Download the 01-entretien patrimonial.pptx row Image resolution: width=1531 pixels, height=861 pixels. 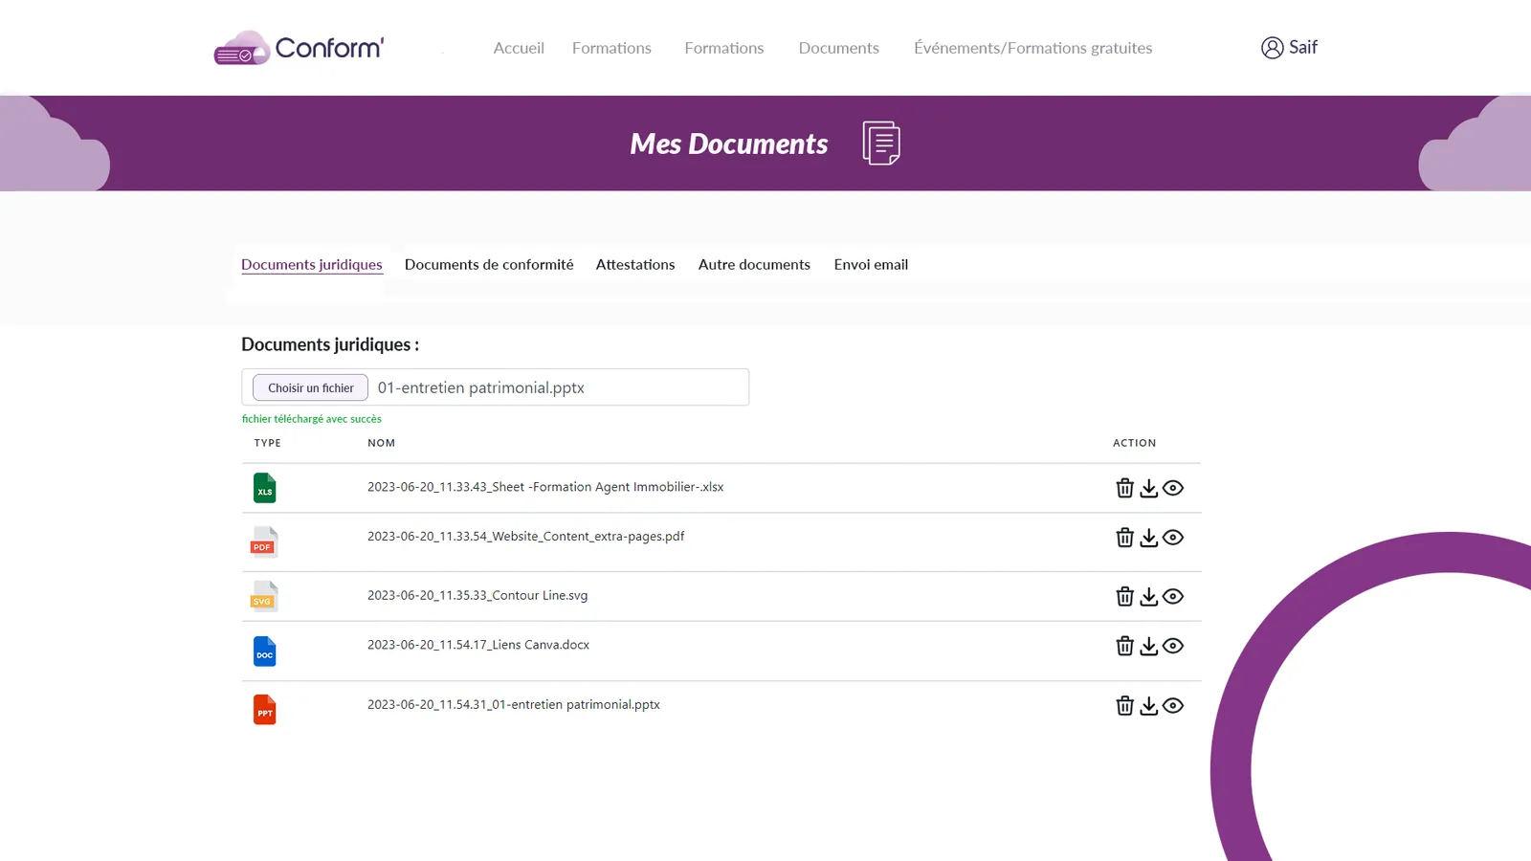pos(1148,705)
